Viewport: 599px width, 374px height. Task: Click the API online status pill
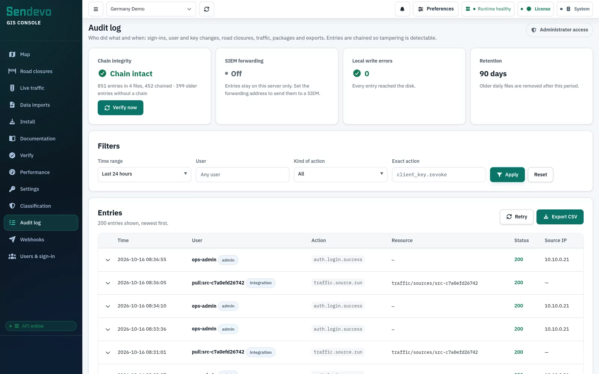click(41, 326)
